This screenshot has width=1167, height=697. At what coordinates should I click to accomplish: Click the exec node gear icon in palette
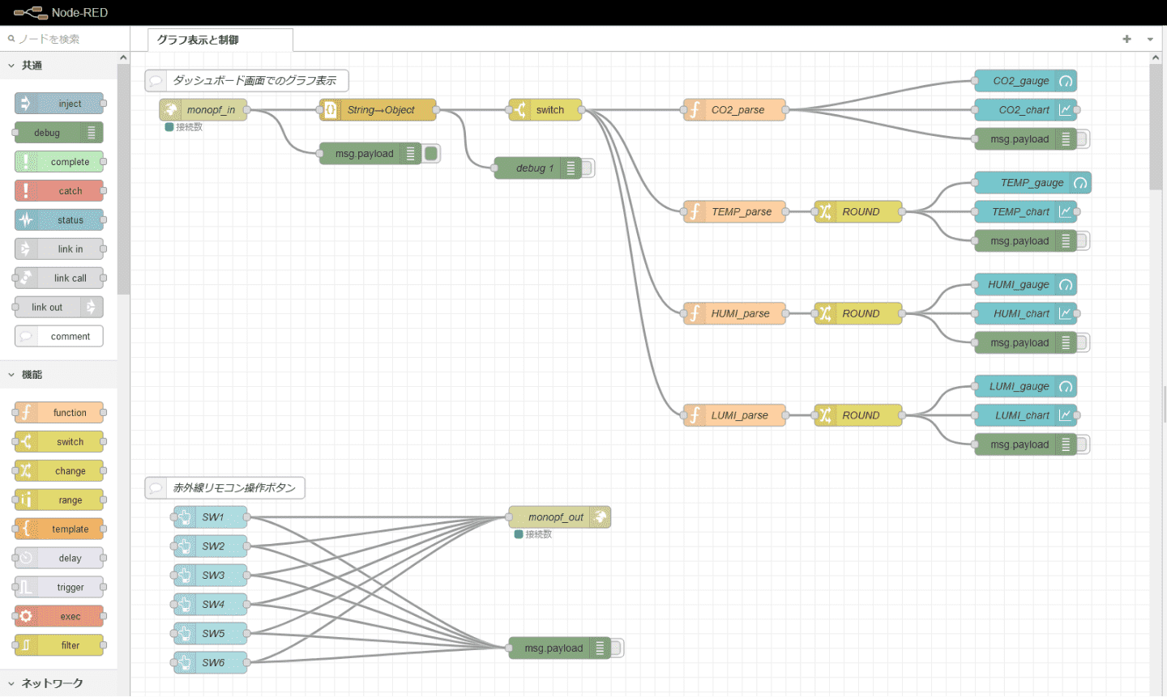26,617
